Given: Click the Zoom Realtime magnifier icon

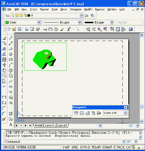Looking at the screenshot, I should (x=94, y=29).
